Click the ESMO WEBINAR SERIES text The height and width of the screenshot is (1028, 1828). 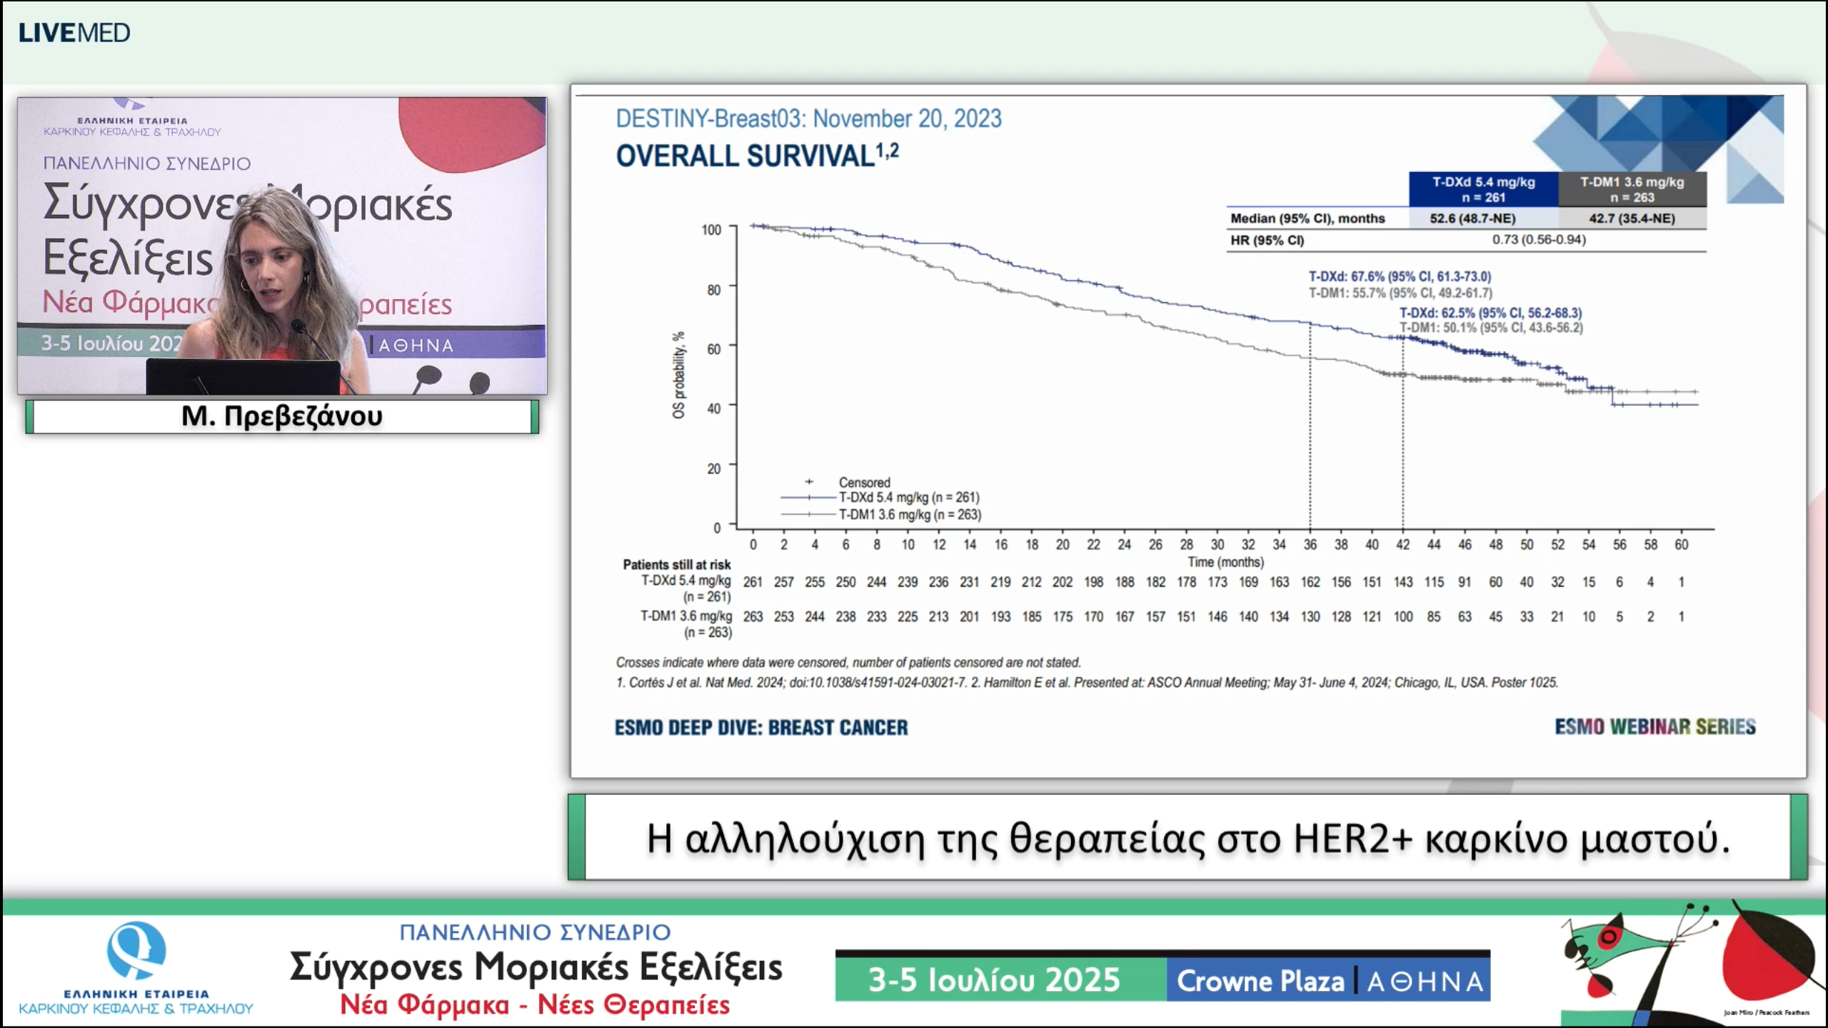pyautogui.click(x=1654, y=727)
